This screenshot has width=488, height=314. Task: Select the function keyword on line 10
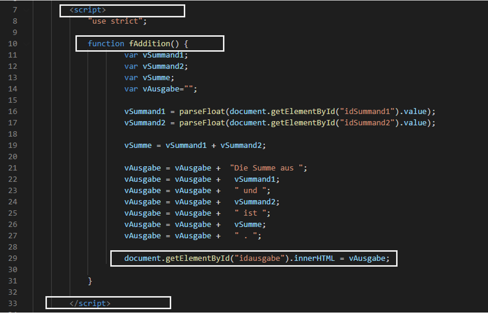click(x=106, y=43)
